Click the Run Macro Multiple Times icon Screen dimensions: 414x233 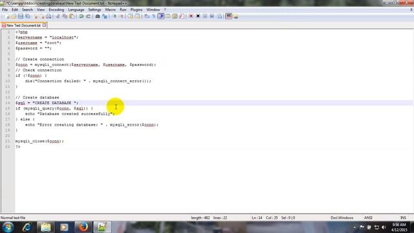(x=212, y=16)
